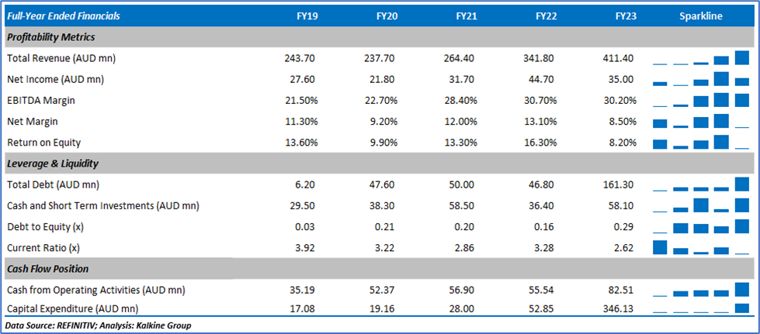Image resolution: width=760 pixels, height=334 pixels.
Task: Click the Net Income sparkline chart
Action: [x=701, y=79]
